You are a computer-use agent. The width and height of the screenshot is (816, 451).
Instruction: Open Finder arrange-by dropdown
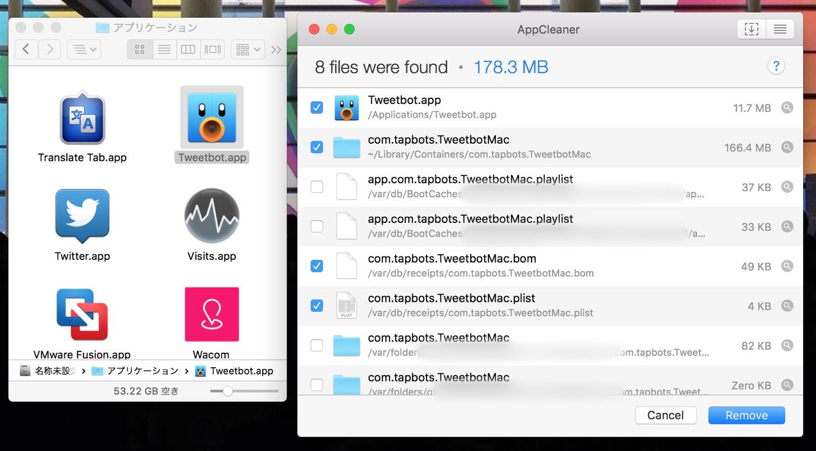[248, 50]
